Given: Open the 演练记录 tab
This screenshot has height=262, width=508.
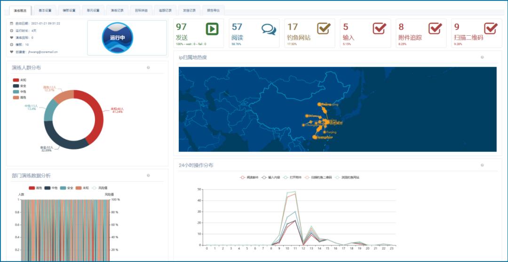Looking at the screenshot, I should point(117,10).
